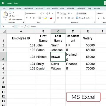This screenshot has width=106, height=106.
Task: Expand the fill colour dropdown arrow
Action: (48, 18)
